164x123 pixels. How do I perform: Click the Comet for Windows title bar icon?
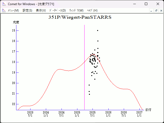coord(4,4)
